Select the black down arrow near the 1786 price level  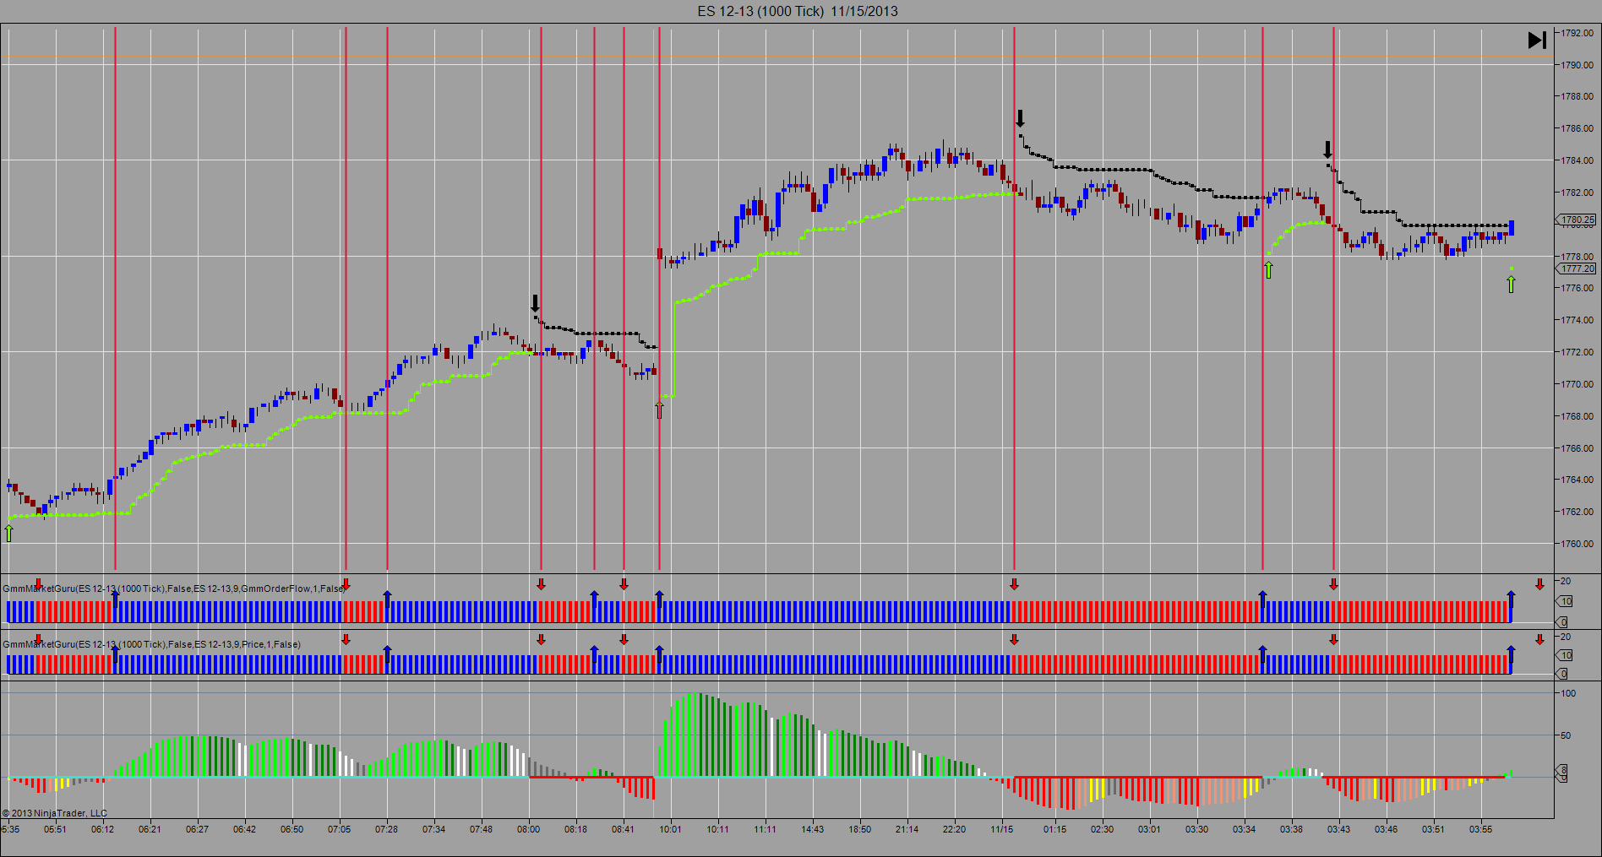click(x=1020, y=118)
